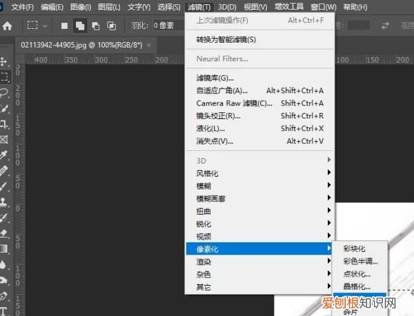The width and height of the screenshot is (414, 316).
Task: Open the 文字(Y) menu
Action: tap(139, 7)
